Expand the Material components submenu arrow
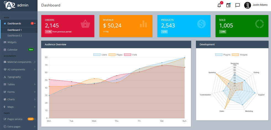The image size is (271, 130). point(35,62)
